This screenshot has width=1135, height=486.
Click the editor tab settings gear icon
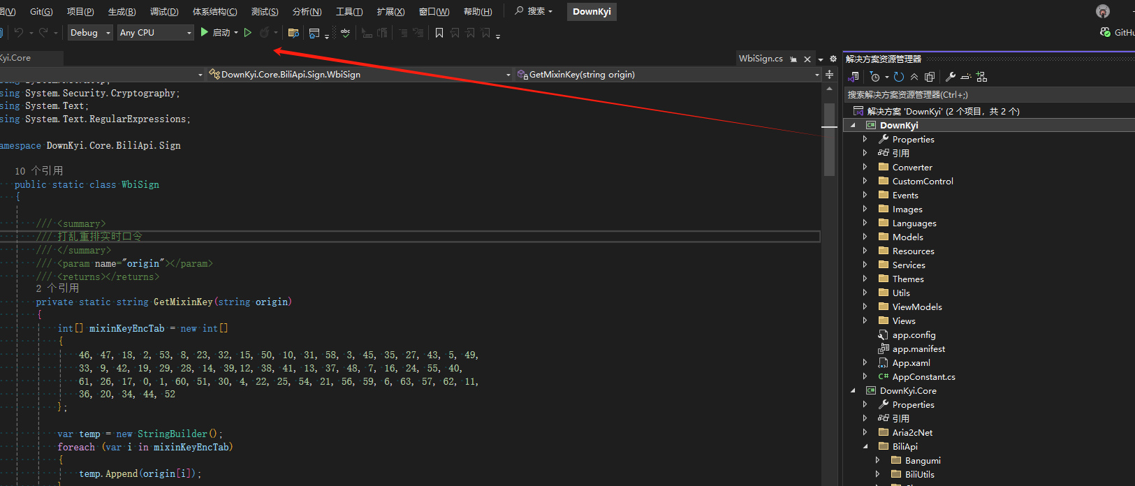(833, 59)
